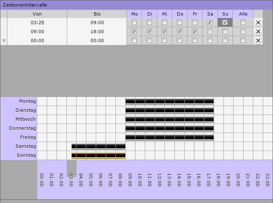Viewport: 273px width, 203px height.
Task: Select the Dienstag interval bar
Action: click(169, 111)
